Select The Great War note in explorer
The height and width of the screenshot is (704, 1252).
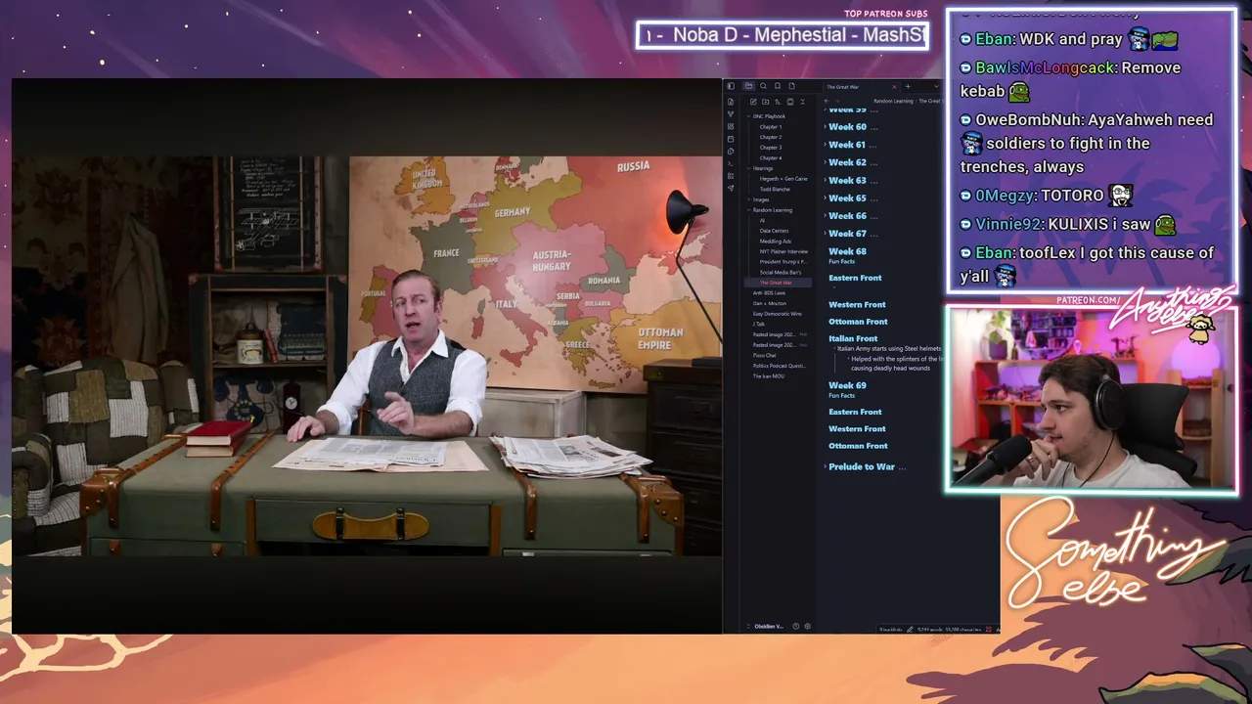778,283
